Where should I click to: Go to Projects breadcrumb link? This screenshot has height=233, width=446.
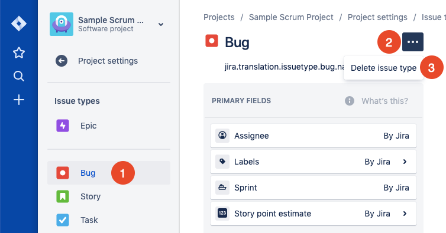click(x=219, y=17)
